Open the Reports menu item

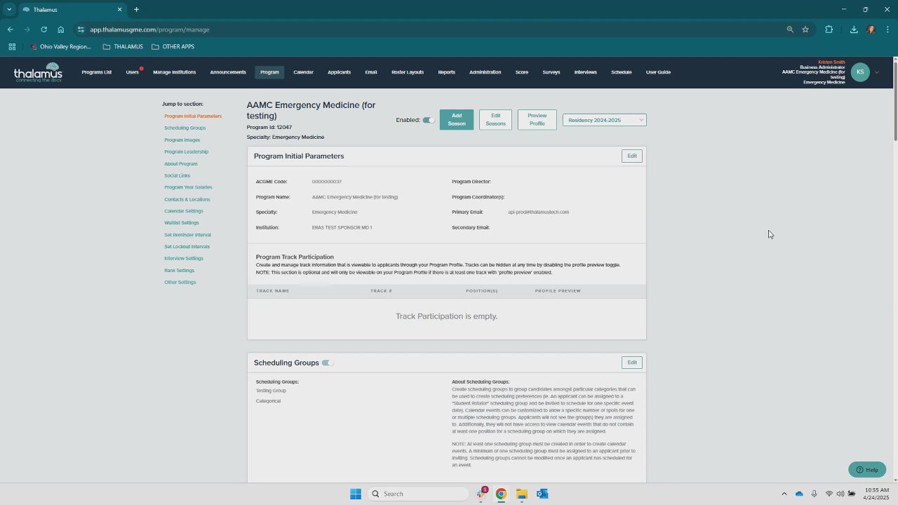pyautogui.click(x=446, y=72)
